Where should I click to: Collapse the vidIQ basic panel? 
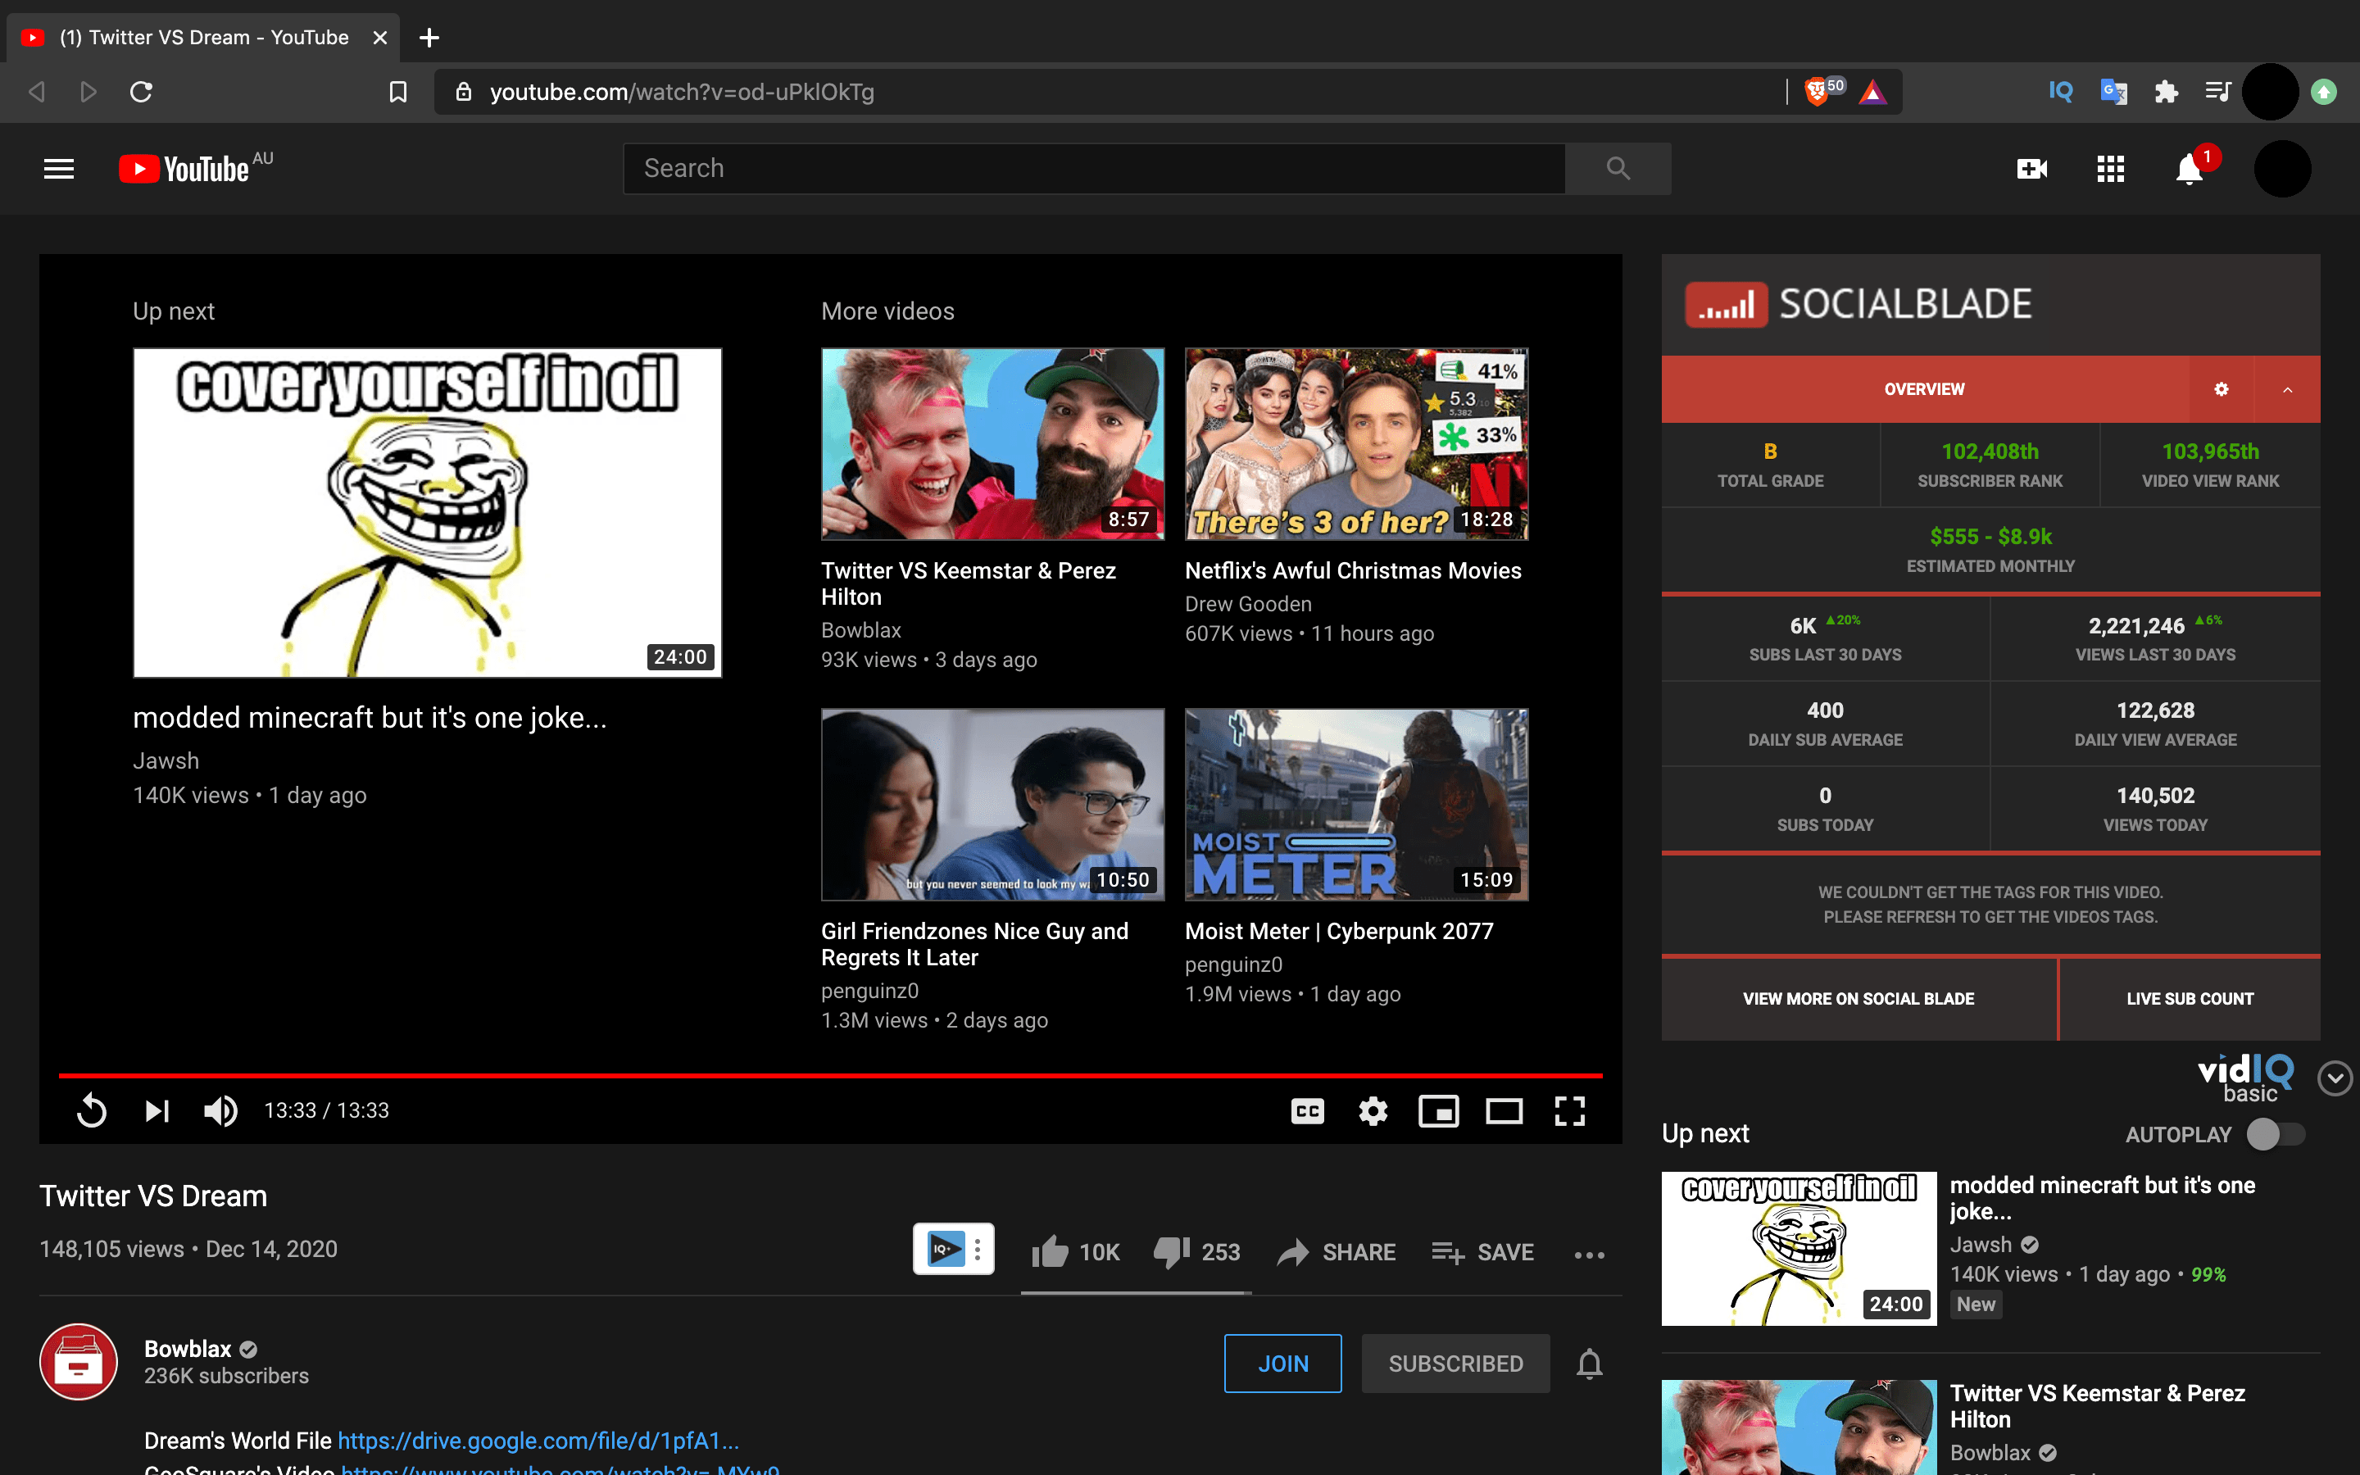pyautogui.click(x=2333, y=1078)
